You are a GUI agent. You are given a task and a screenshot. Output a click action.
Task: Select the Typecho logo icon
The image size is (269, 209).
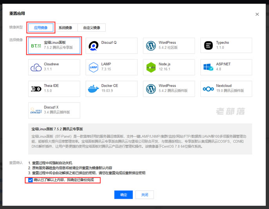tap(208, 45)
